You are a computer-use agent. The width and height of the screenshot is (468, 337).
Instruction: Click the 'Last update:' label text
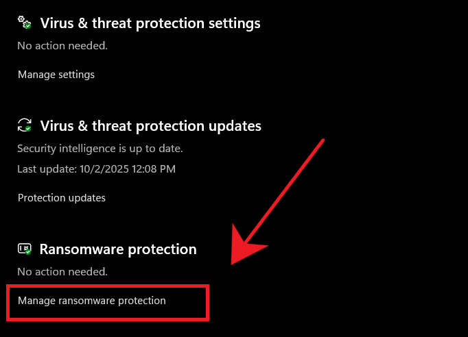[x=45, y=168]
